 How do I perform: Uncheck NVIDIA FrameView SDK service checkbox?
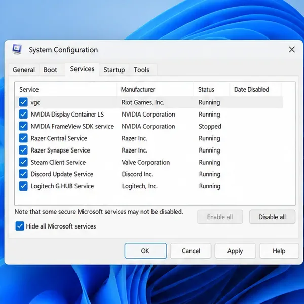23,126
